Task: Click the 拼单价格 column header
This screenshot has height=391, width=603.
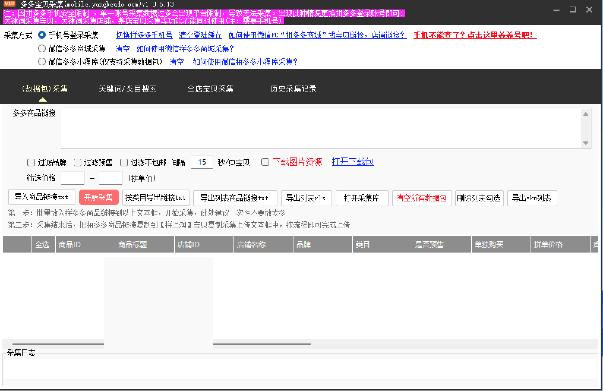Action: pos(560,245)
